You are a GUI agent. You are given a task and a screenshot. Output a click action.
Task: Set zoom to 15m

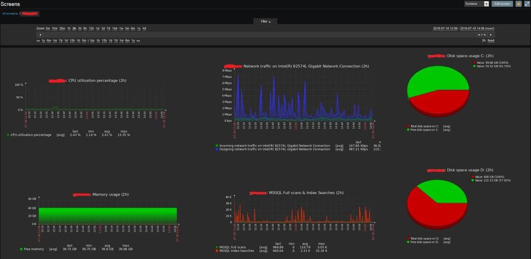[x=55, y=28]
